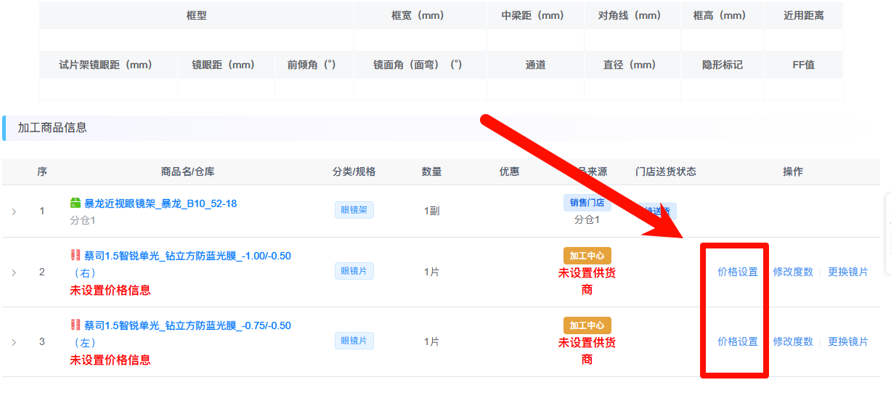891x409 pixels.
Task: Click red lens icon on -0.75/-0.50 row
Action: [76, 325]
